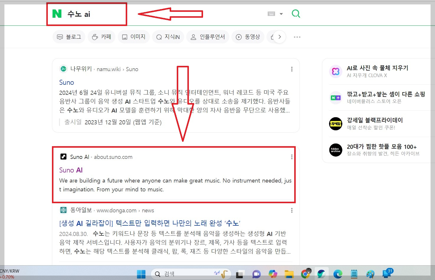Open the [생성 AI 길라잡이] headline link
This screenshot has height=280, width=435.
150,223
